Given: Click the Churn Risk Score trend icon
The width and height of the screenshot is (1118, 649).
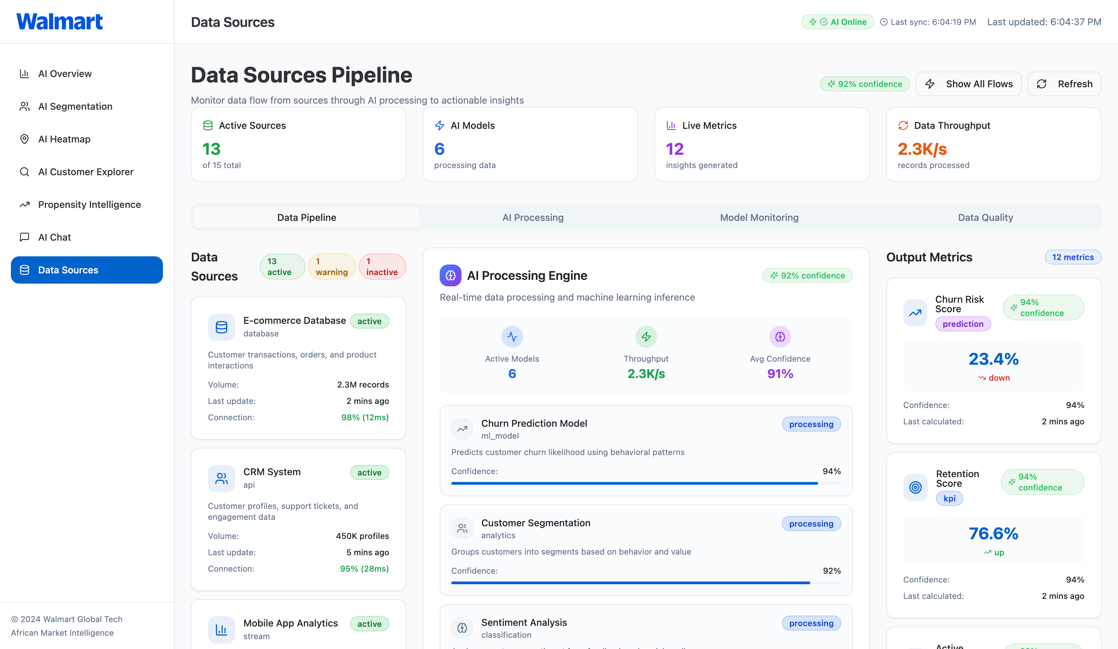Looking at the screenshot, I should click(x=915, y=313).
